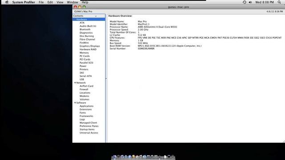The height and width of the screenshot is (160, 285).
Task: Select Serial-ATA
Action: pyautogui.click(x=85, y=76)
